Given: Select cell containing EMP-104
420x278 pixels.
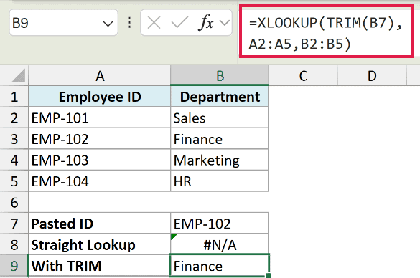Looking at the screenshot, I should point(100,181).
